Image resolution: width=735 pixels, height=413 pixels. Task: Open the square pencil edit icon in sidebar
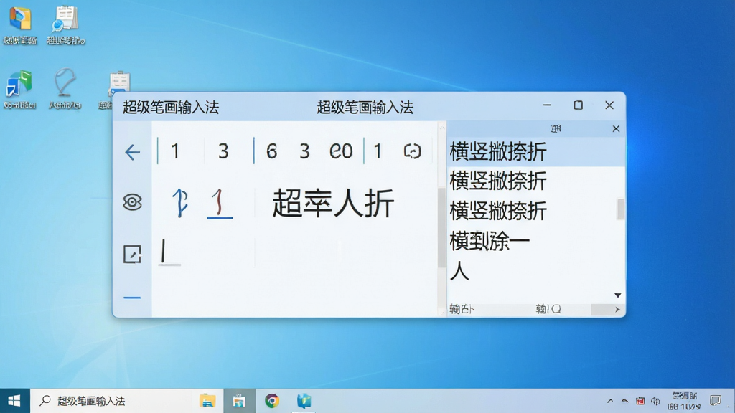coord(132,255)
